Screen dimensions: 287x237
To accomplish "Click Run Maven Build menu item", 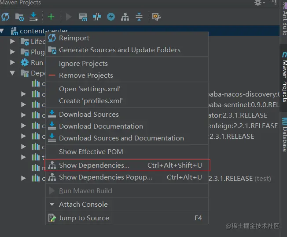I will (127, 191).
